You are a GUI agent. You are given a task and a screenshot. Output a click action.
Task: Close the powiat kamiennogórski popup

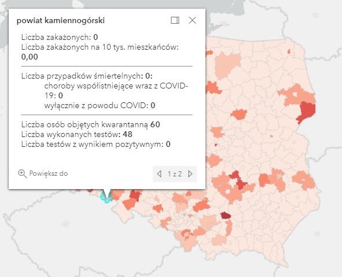click(192, 20)
